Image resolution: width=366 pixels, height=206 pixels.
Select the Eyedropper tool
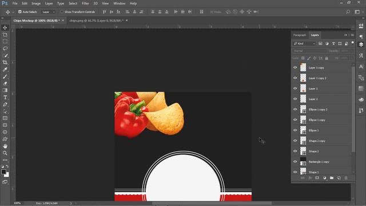[x=5, y=69]
